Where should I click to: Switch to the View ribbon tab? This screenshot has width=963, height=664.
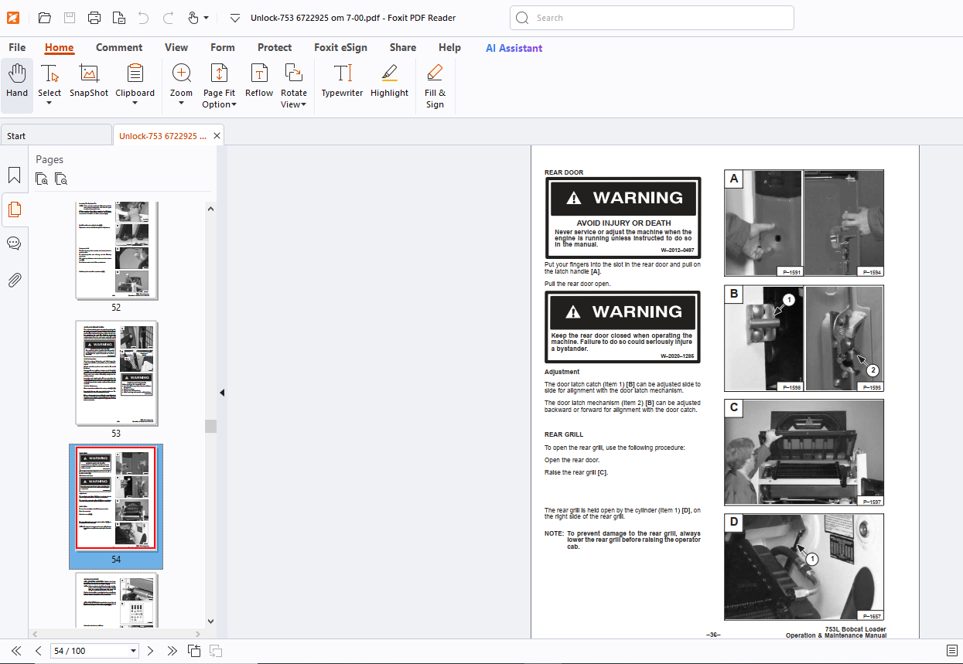(x=176, y=48)
